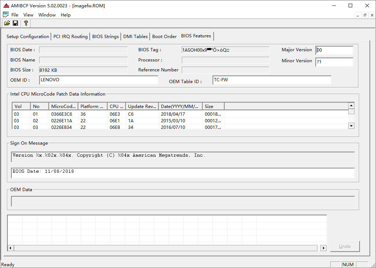
Task: Click the ROM document icon in menu bar
Action: click(x=6, y=15)
